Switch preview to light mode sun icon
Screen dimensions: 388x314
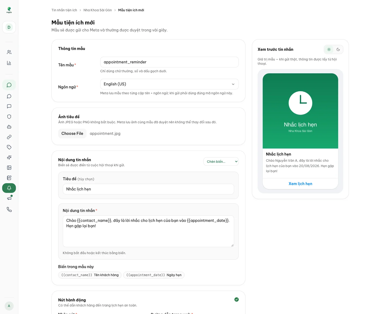point(329,49)
